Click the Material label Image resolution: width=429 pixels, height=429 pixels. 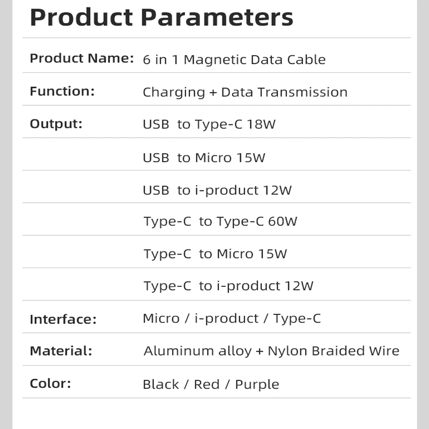click(x=61, y=351)
